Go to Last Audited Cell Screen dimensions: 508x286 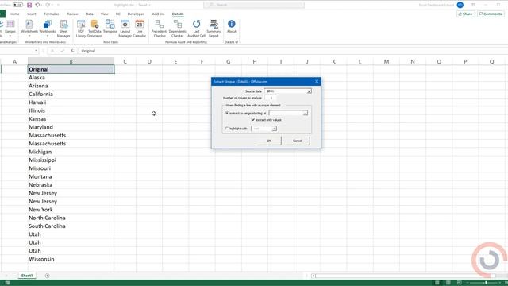point(196,29)
